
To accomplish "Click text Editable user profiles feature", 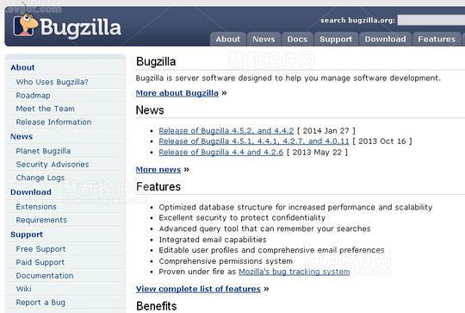I will (271, 250).
